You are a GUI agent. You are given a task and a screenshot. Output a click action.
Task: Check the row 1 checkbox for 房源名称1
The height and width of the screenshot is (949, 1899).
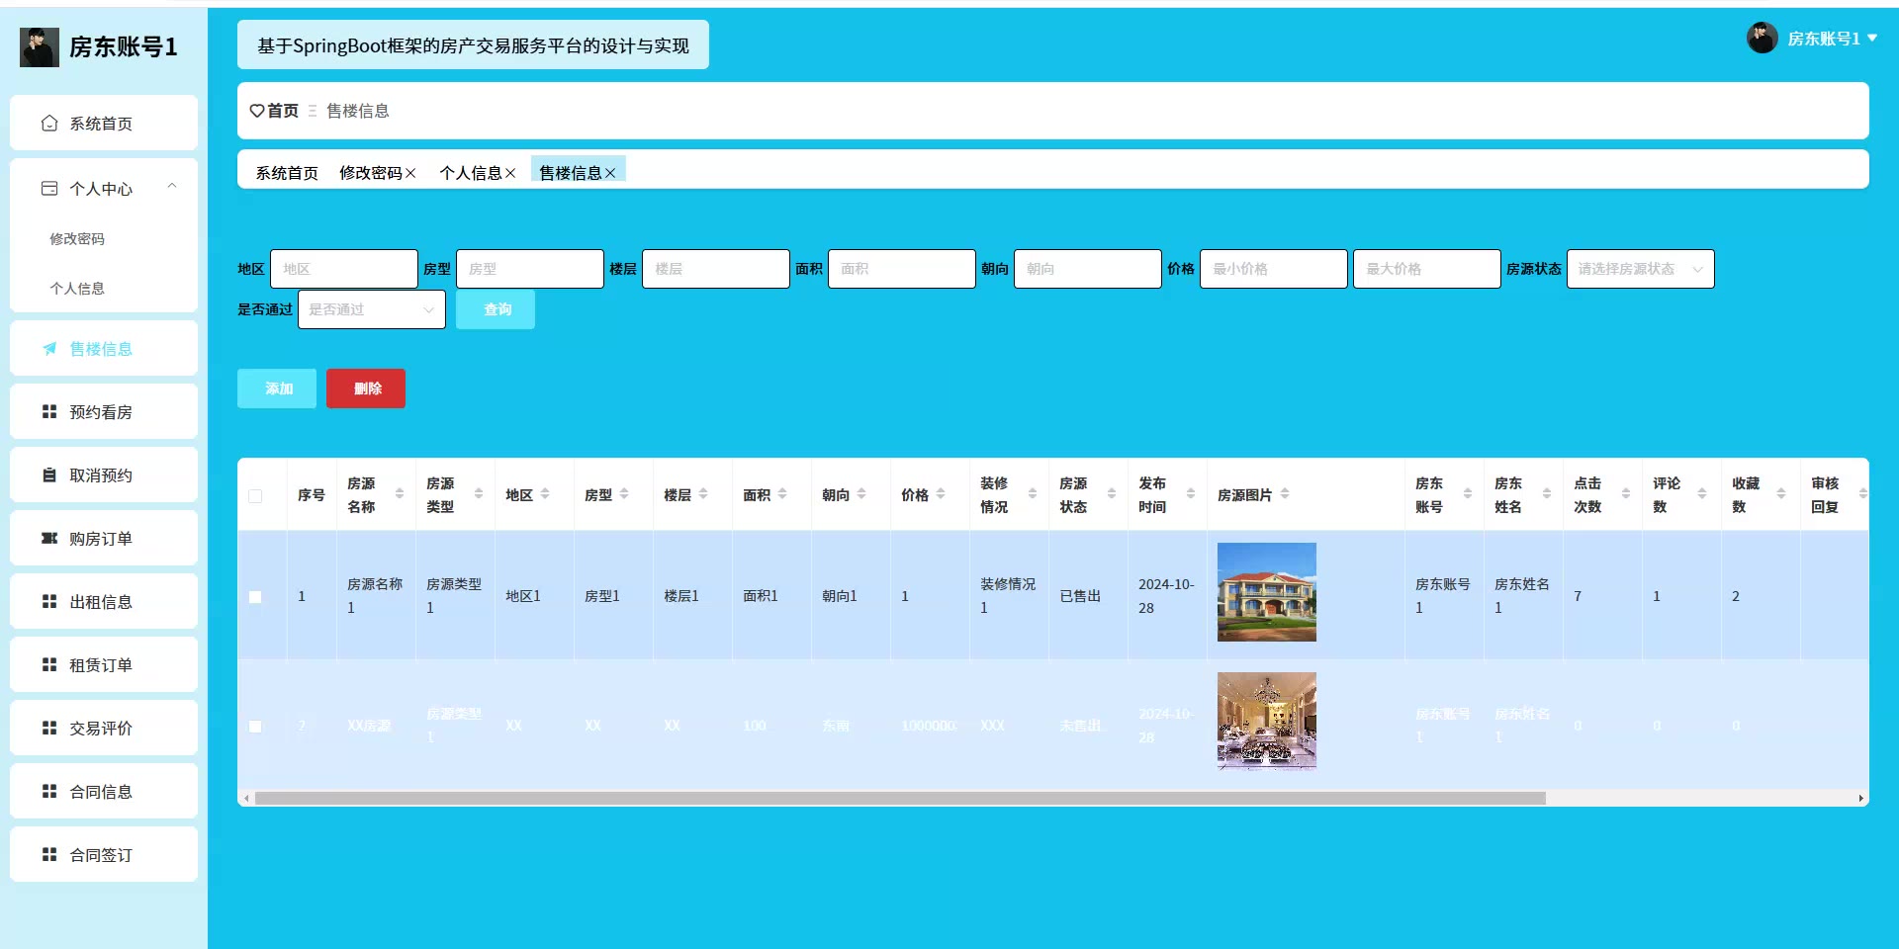(x=255, y=597)
